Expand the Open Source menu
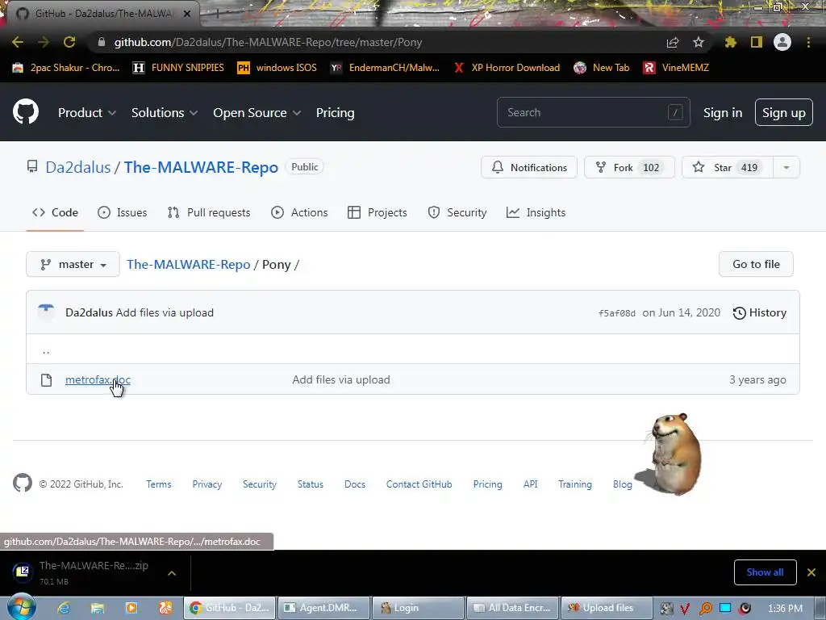The image size is (826, 620). tap(257, 113)
